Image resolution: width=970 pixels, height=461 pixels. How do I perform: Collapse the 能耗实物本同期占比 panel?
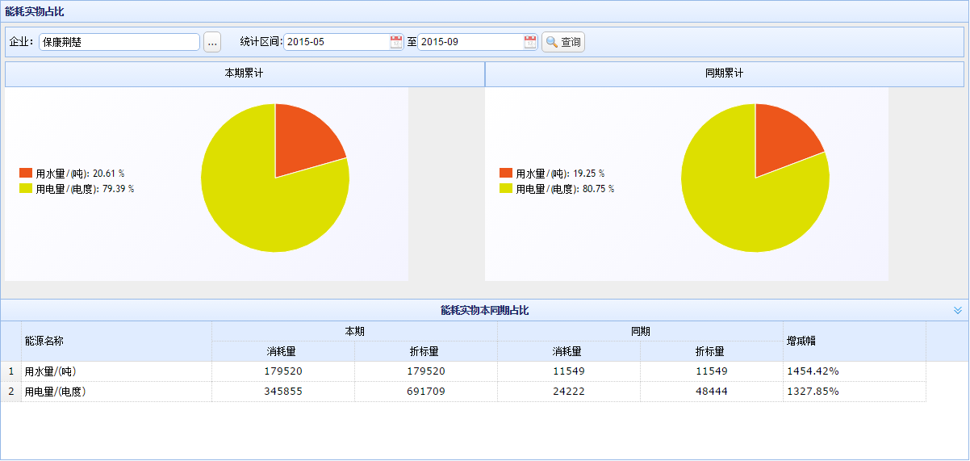(958, 310)
